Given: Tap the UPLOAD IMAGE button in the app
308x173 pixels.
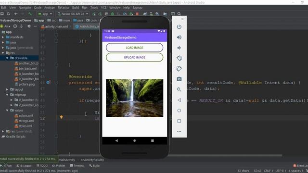Looking at the screenshot, I should pos(135,58).
